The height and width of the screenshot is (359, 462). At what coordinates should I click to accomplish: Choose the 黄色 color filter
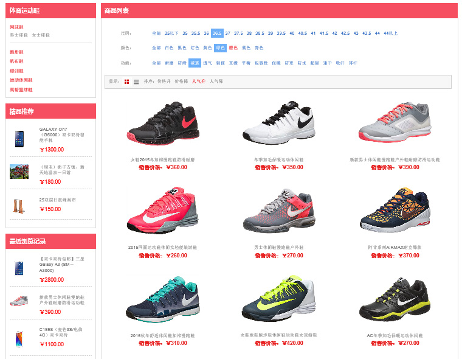click(208, 48)
